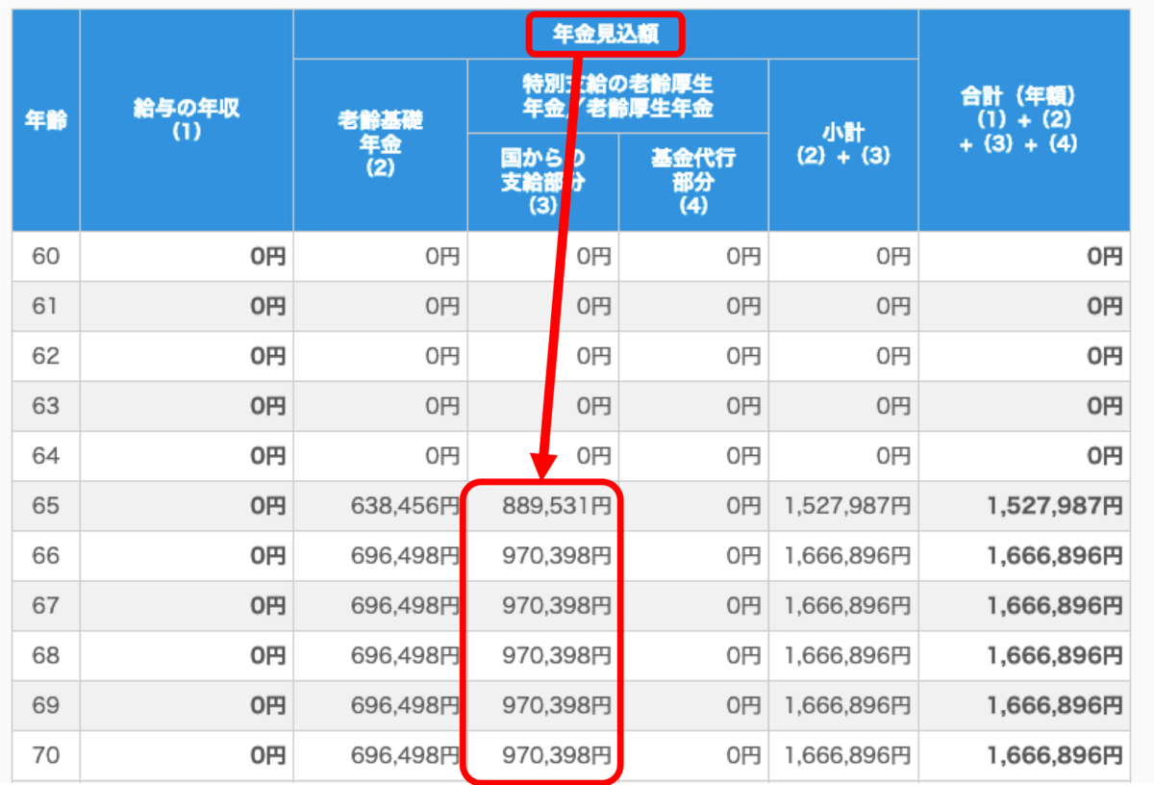Click the 給与の年収 (1) column header

point(187,121)
